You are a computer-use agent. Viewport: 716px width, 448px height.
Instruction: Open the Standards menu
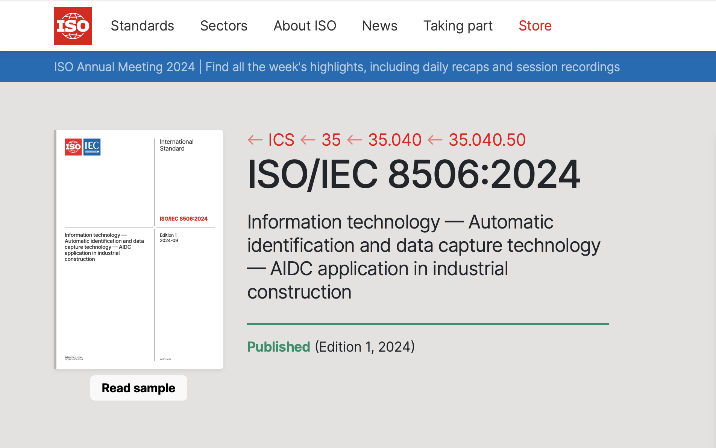[x=142, y=26]
